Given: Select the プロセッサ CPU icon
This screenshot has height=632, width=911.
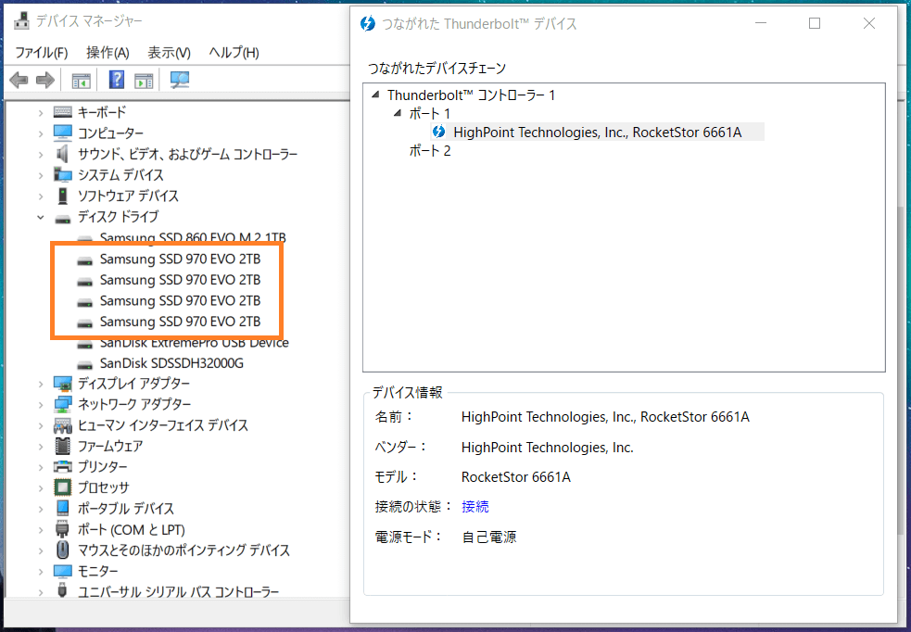Looking at the screenshot, I should point(63,488).
